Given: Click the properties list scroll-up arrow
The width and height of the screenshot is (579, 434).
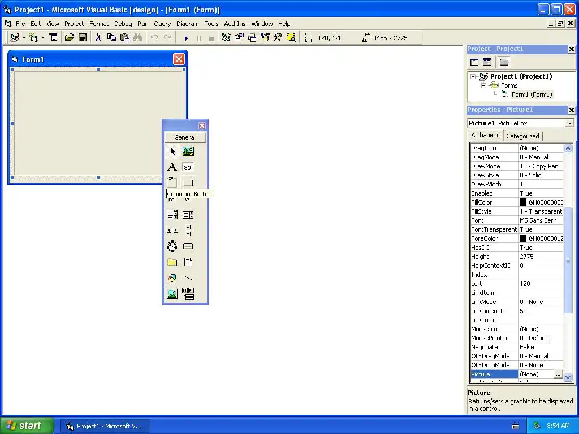Looking at the screenshot, I should tap(568, 149).
